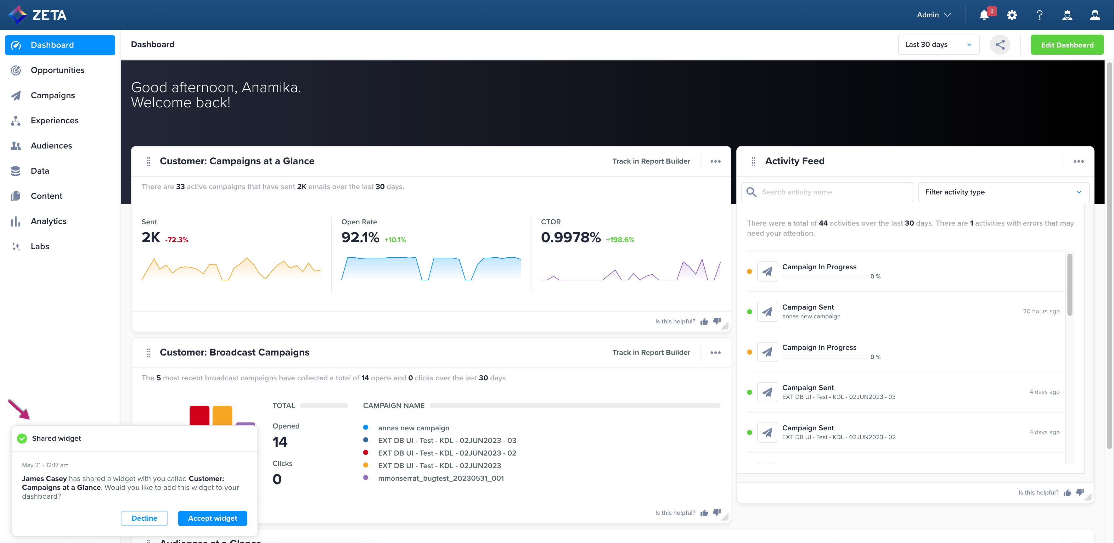Accept the shared widget from James Casey
This screenshot has width=1114, height=543.
(x=212, y=518)
